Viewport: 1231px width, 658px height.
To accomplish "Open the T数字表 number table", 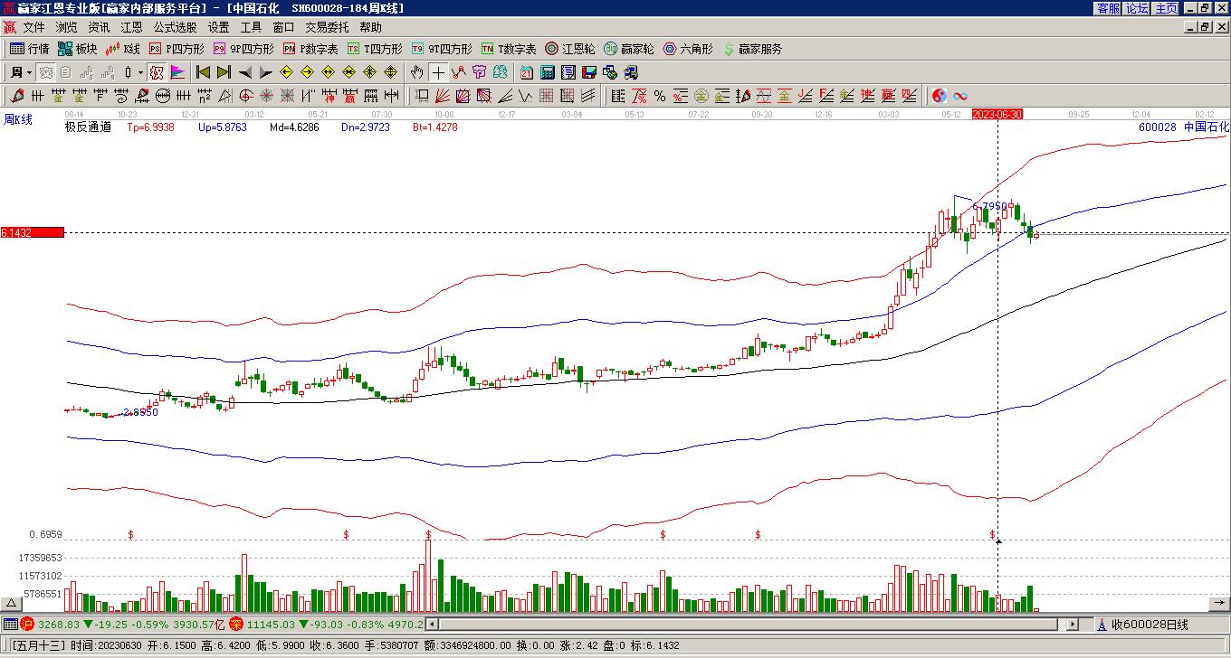I will point(509,49).
